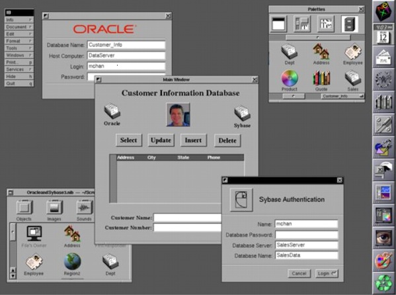This screenshot has height=295, width=396.
Task: Click the Sybase database icon in Main Window
Action: coord(242,112)
